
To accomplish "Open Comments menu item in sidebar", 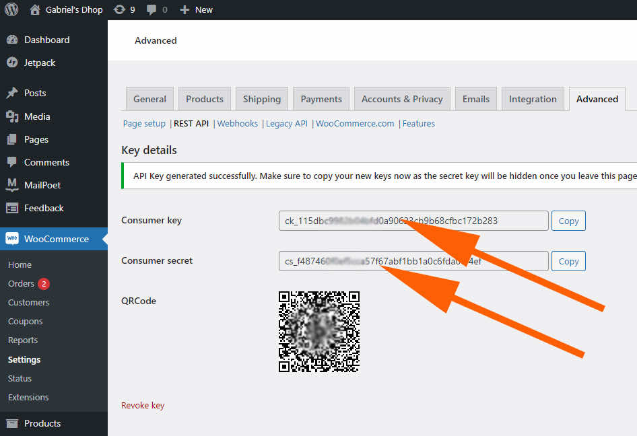I will pyautogui.click(x=46, y=162).
